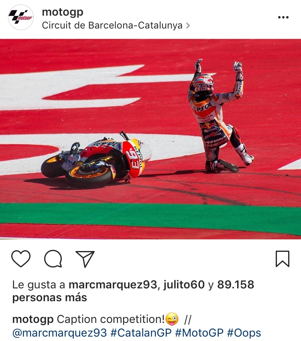Expand location via the chevron arrow
Viewport: 301px width, 341px height.
pyautogui.click(x=188, y=26)
